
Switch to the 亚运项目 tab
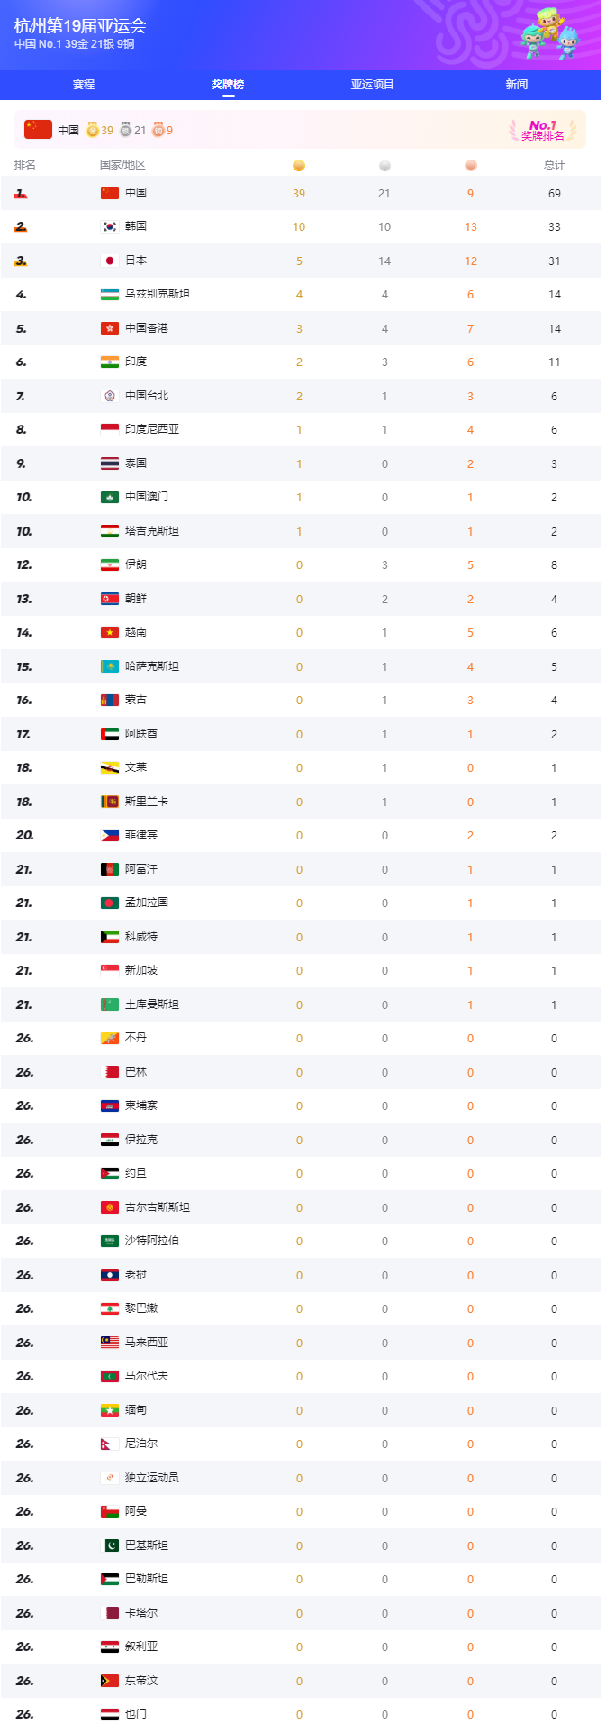click(x=373, y=85)
